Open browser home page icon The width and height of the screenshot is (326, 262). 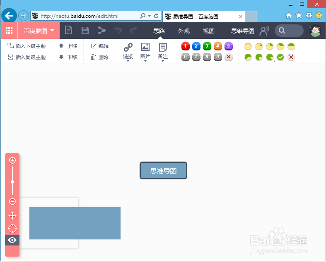click(x=289, y=16)
